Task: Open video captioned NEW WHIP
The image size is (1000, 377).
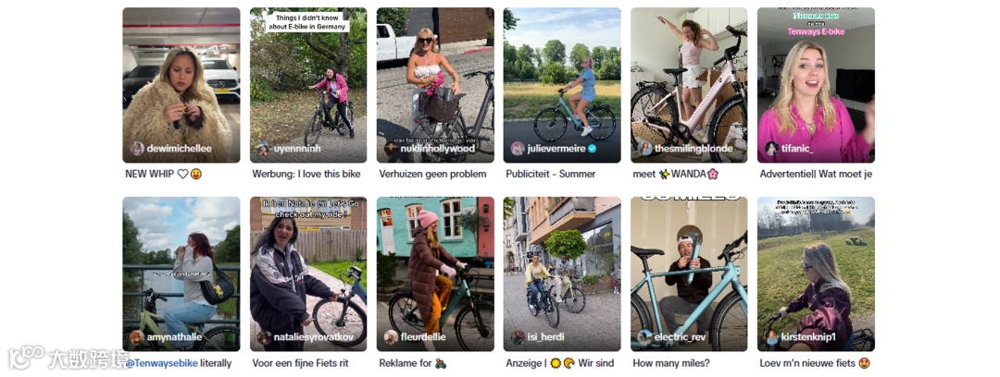Action: (181, 85)
